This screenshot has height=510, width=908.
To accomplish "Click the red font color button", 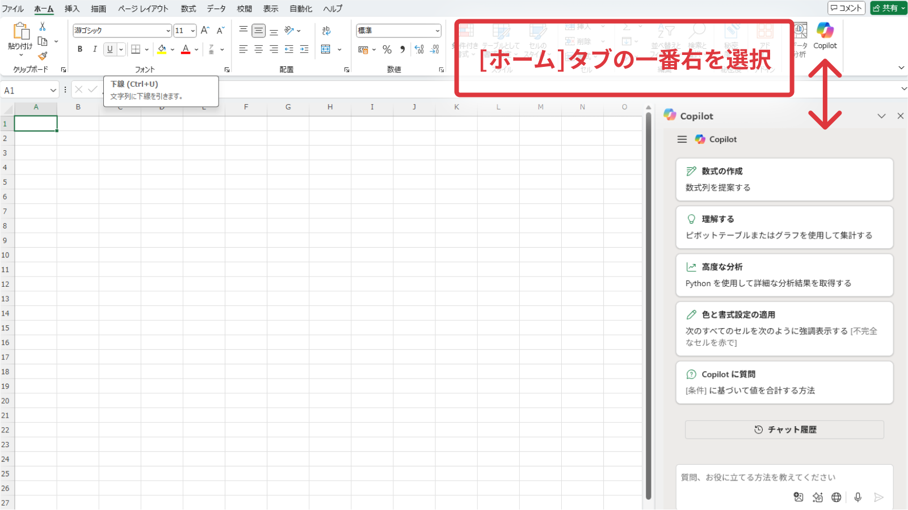I will [x=186, y=49].
